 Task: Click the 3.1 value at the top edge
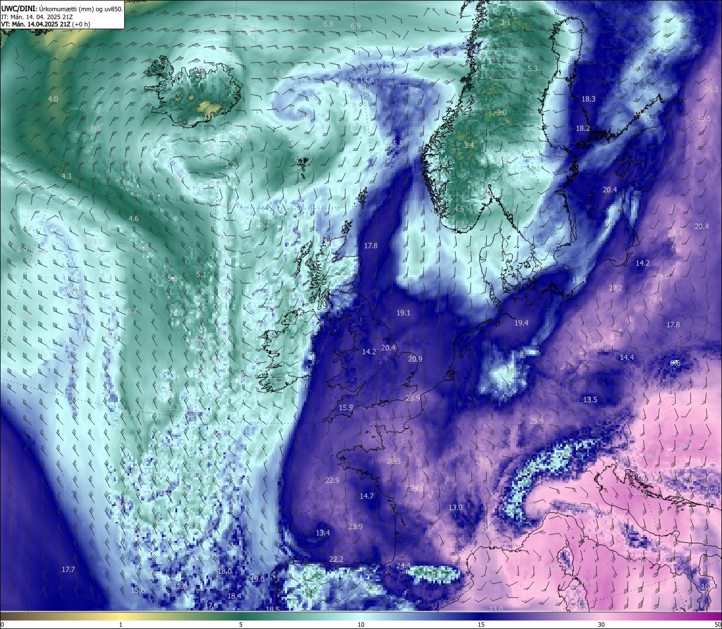(x=505, y=22)
